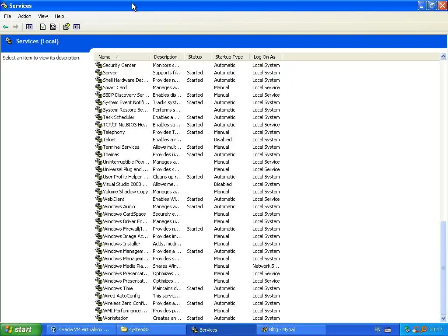The image size is (448, 336).
Task: Click the red and white tray icon
Action: [x=416, y=329]
